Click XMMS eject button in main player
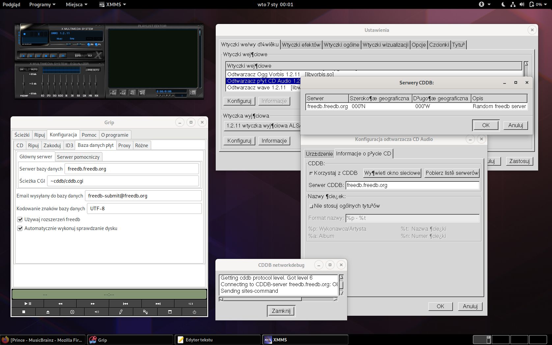 tap(63, 56)
